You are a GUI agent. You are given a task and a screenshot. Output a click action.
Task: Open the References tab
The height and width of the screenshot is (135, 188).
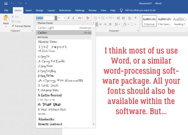tap(65, 10)
